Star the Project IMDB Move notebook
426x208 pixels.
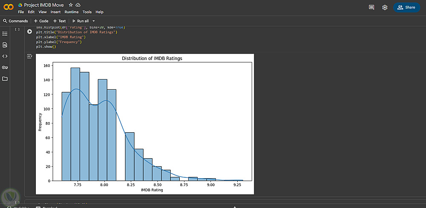(x=71, y=5)
